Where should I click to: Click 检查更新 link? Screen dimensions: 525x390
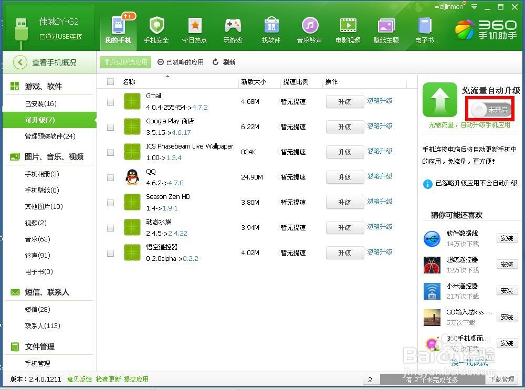coord(108,380)
